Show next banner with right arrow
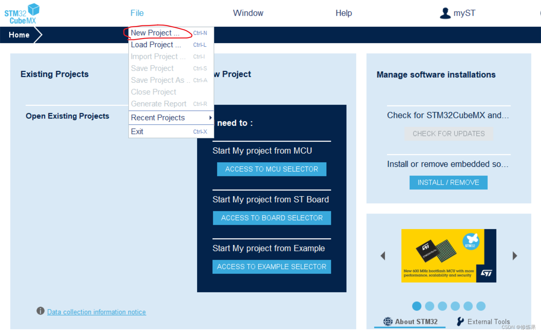Viewport: 541px width, 333px height. click(x=515, y=256)
